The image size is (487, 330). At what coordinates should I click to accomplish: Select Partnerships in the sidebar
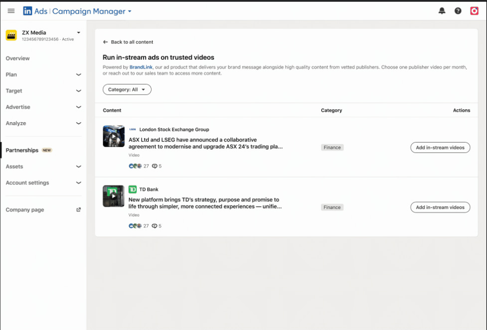[x=22, y=150]
